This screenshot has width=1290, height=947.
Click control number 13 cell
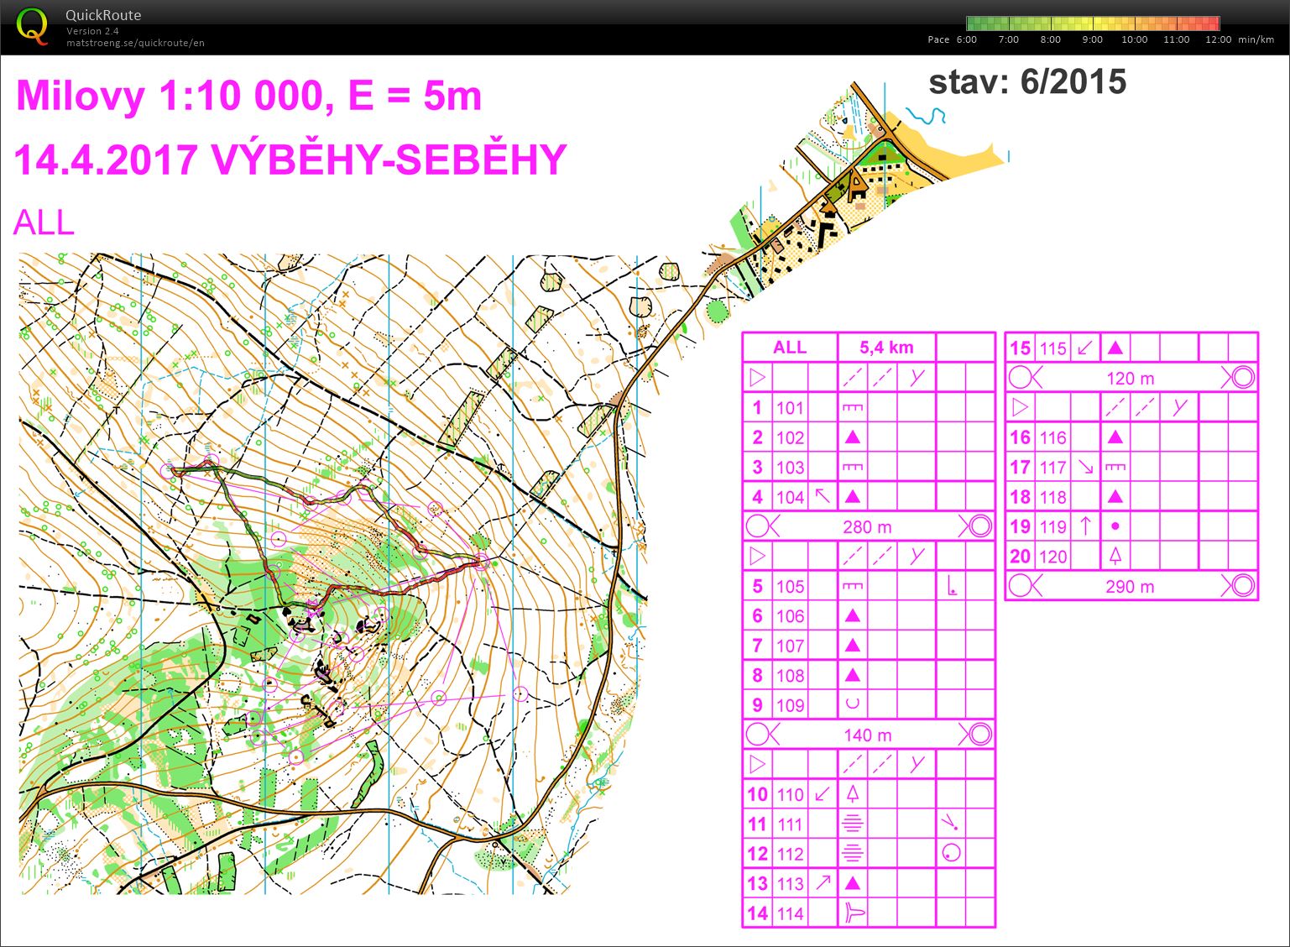tap(758, 883)
